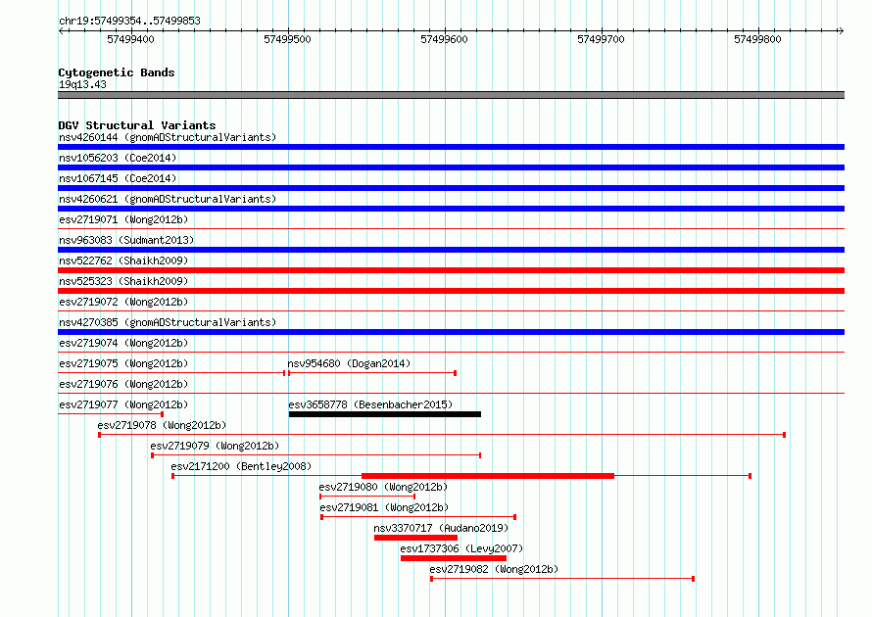The height and width of the screenshot is (617, 872).
Task: Select the red nsv3370717 variant bar
Action: [x=416, y=538]
